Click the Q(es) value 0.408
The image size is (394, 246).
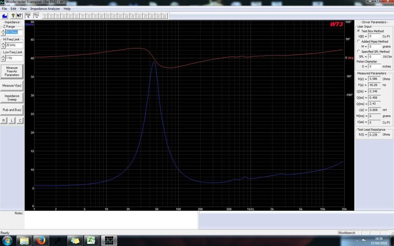pos(375,97)
